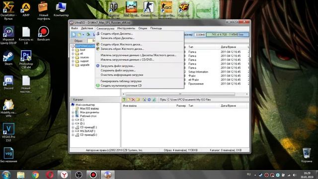
Task: Open Steam desktop shortcut
Action: 8,58
